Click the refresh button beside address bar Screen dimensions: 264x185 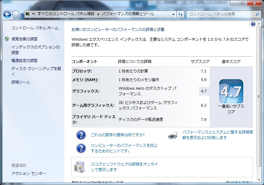(x=181, y=14)
